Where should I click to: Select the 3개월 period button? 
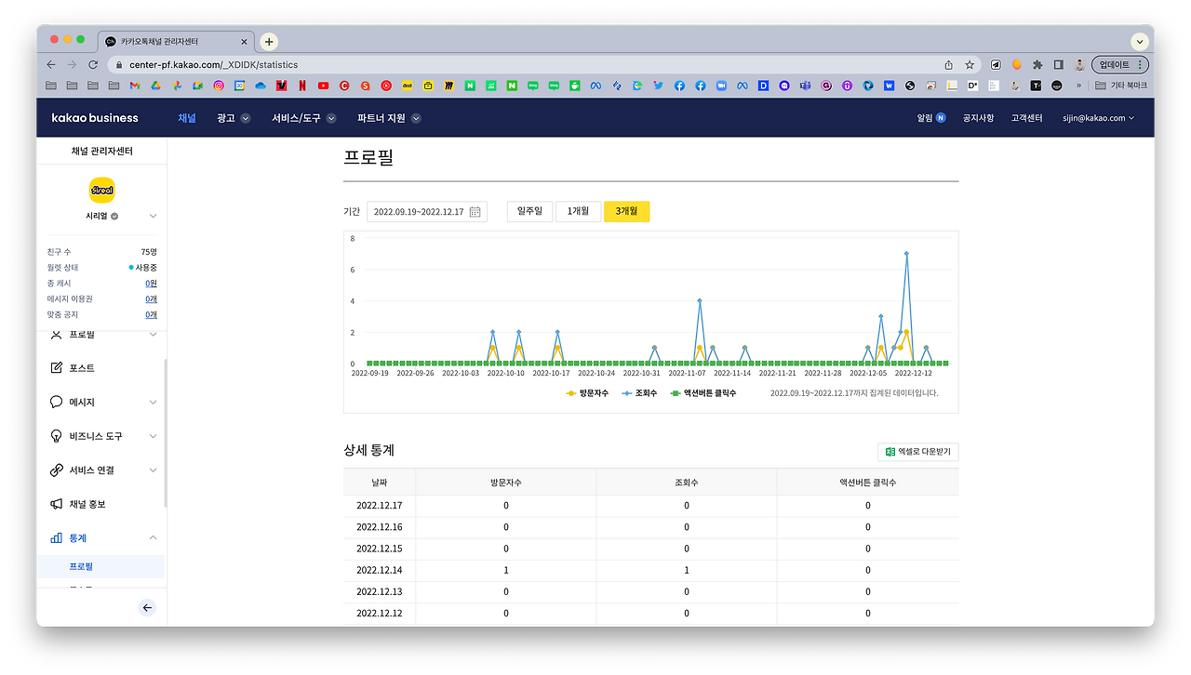pyautogui.click(x=626, y=211)
